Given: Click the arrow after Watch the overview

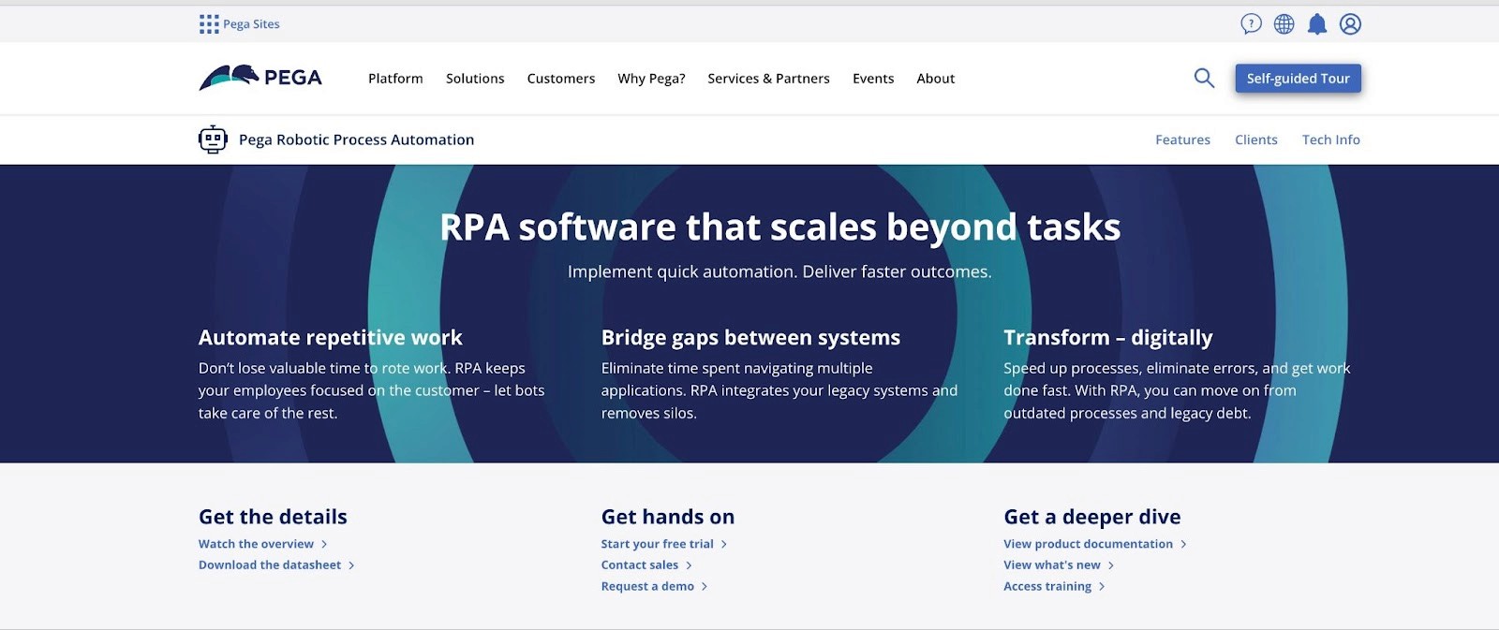Looking at the screenshot, I should click(x=324, y=544).
